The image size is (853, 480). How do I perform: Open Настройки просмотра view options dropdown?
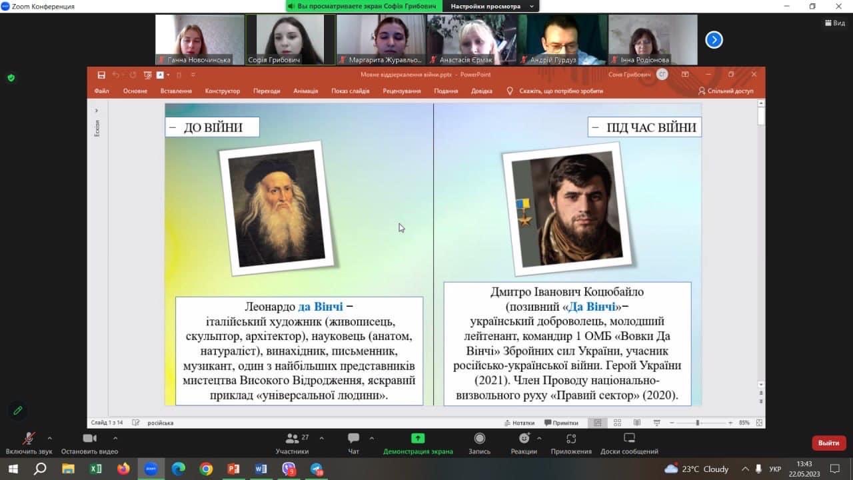pyautogui.click(x=491, y=6)
